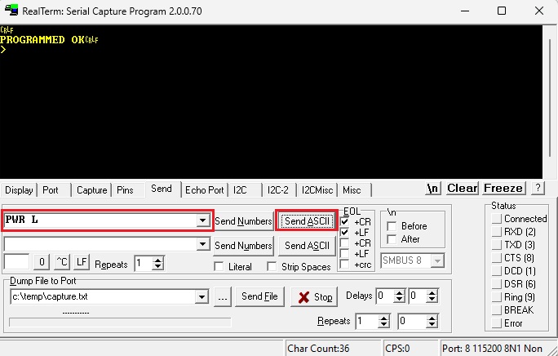
Task: Switch to the I2CMisc tab
Action: coord(317,190)
